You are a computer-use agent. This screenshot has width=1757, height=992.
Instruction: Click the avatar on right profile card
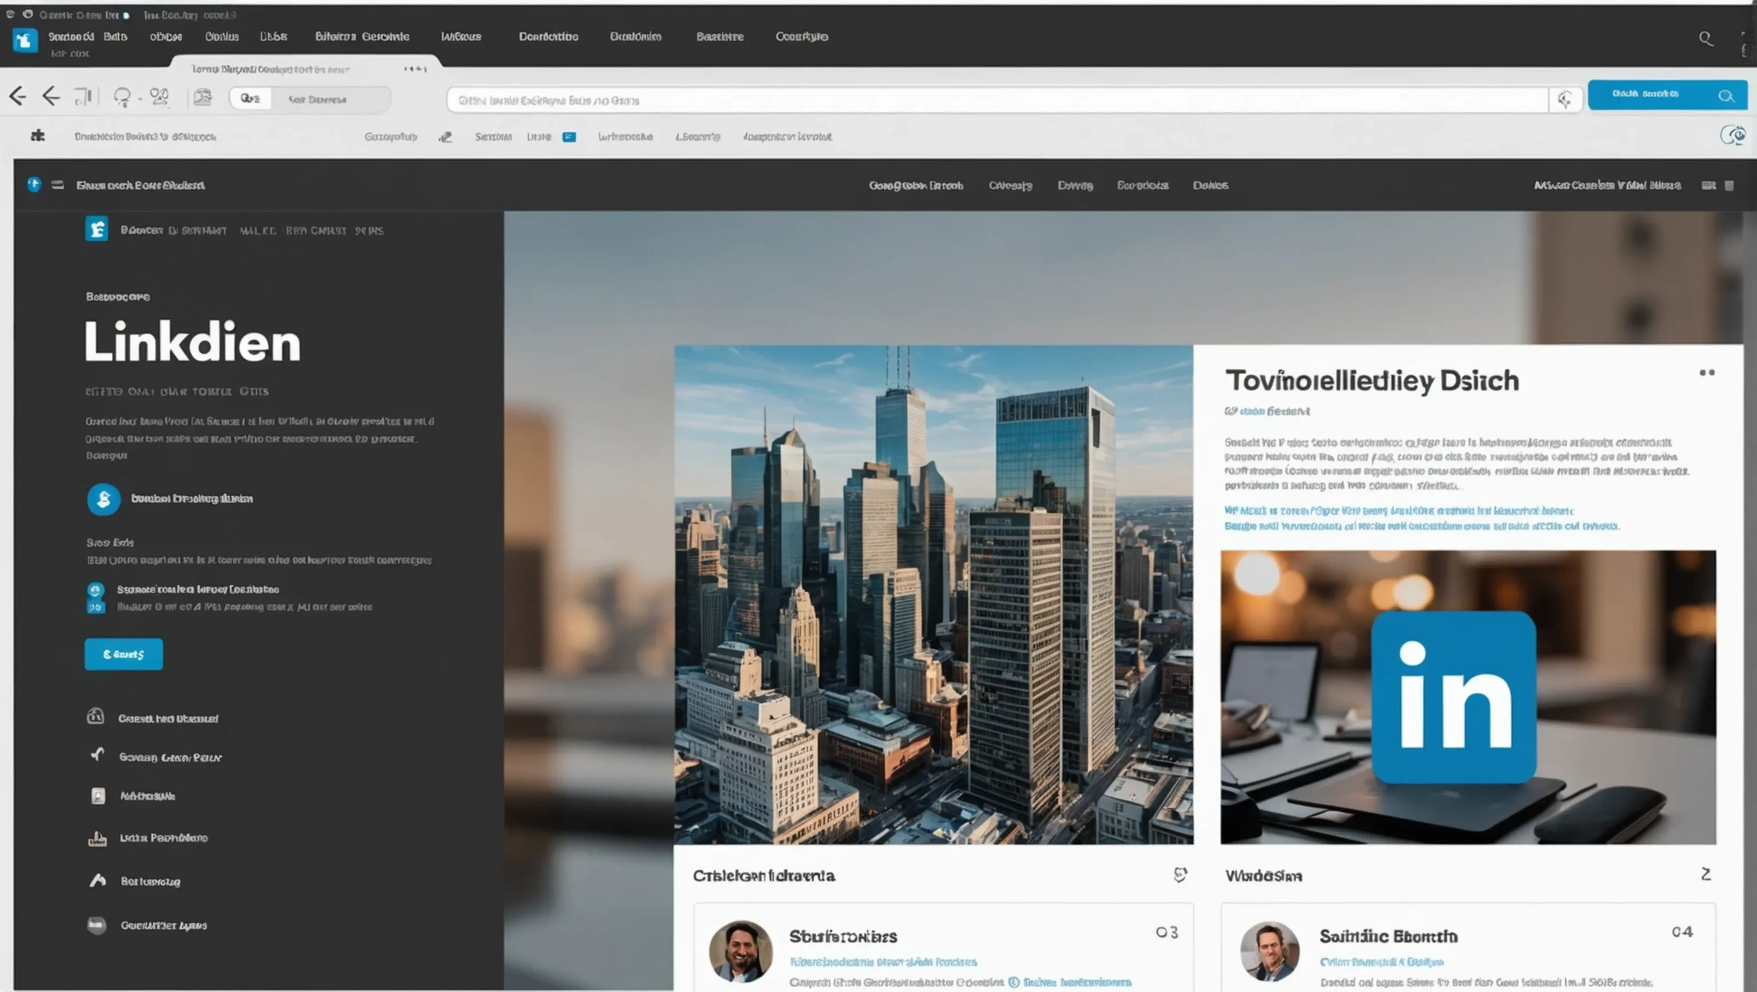[1269, 951]
